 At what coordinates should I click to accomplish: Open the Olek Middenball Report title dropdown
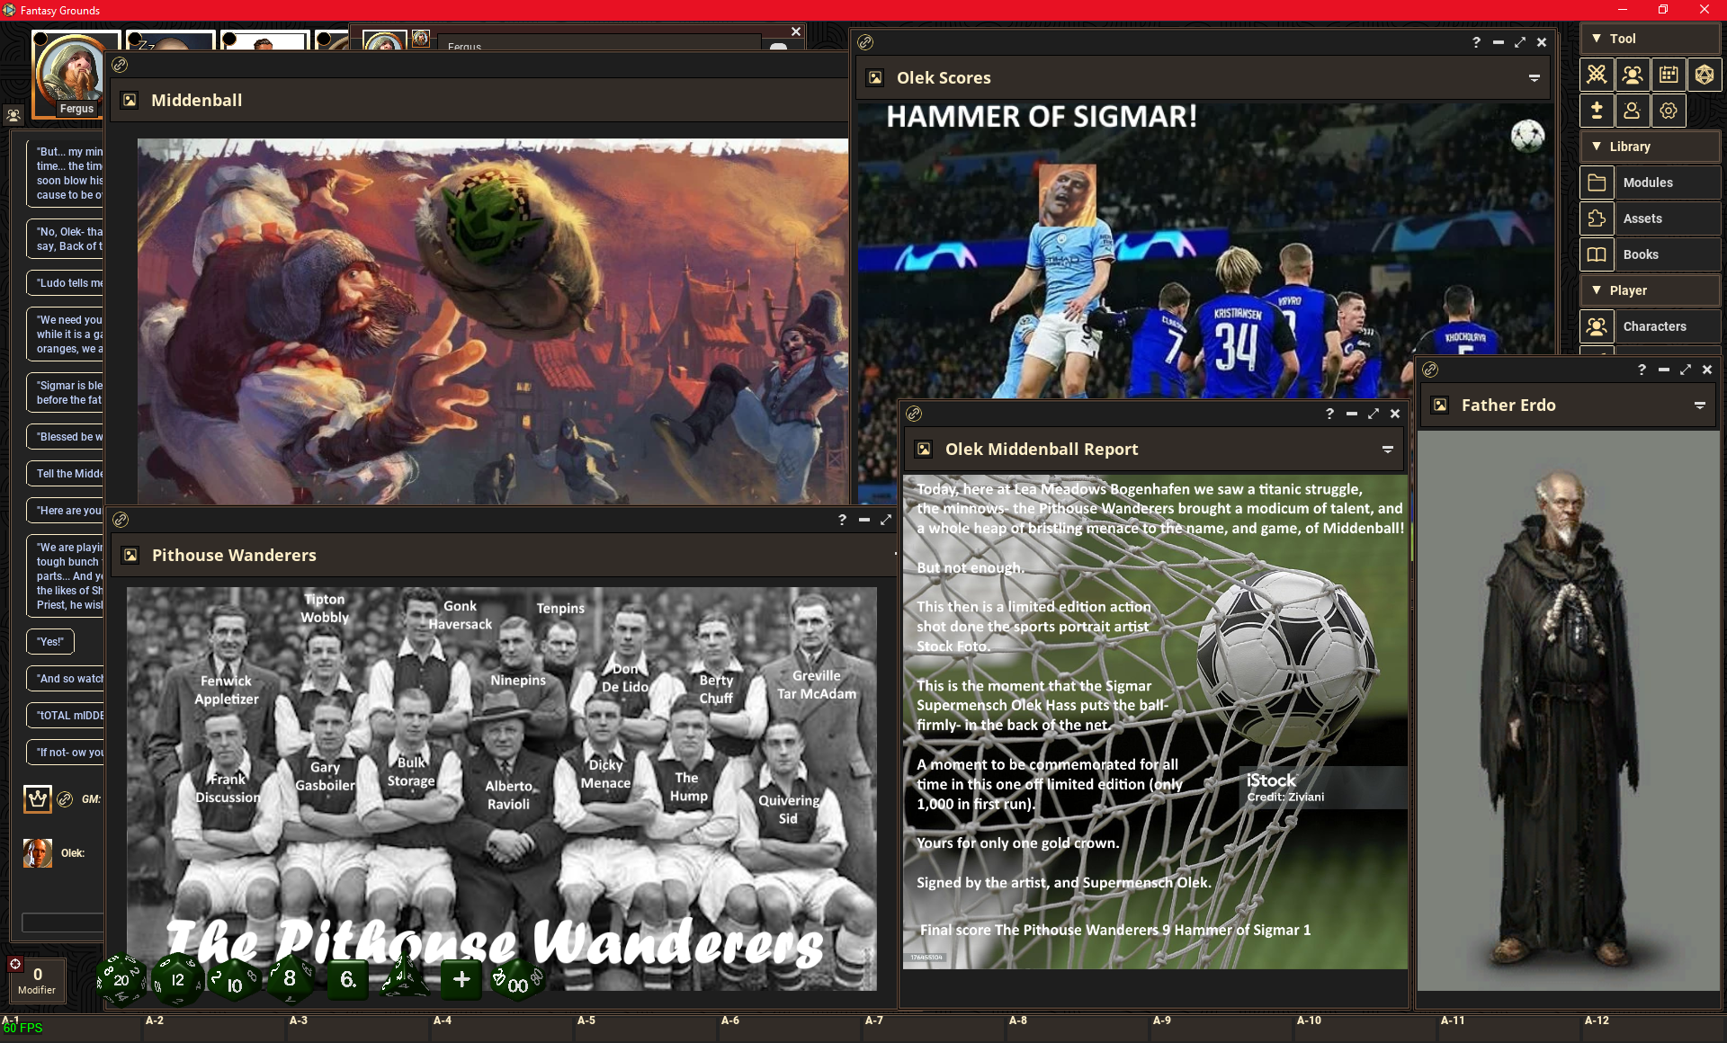pos(1388,450)
